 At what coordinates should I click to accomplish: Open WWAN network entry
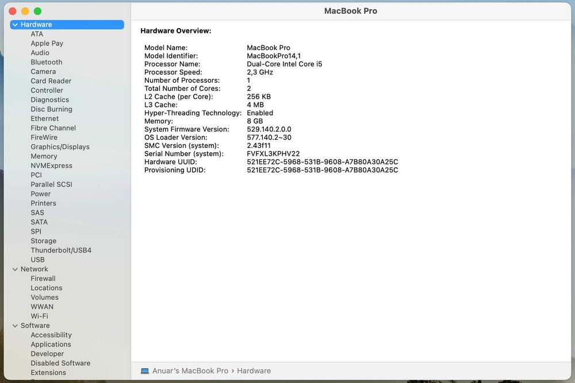(x=42, y=307)
